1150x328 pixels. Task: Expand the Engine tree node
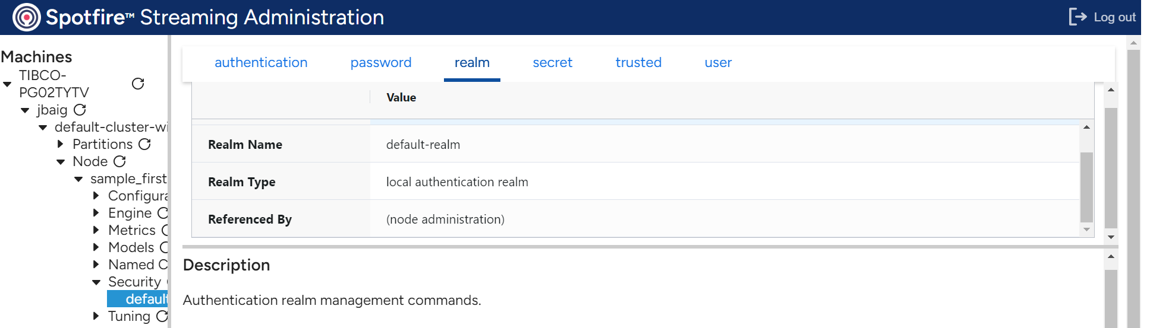96,213
